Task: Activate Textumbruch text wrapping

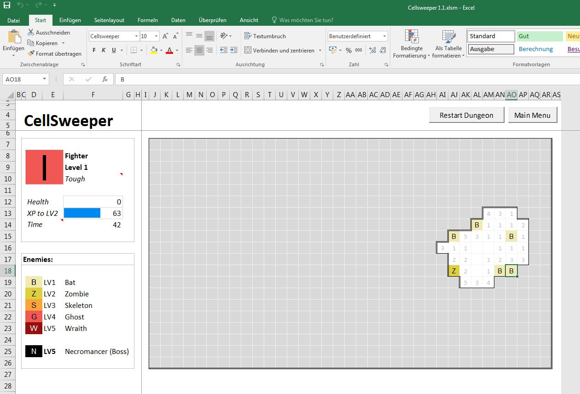Action: [x=266, y=36]
